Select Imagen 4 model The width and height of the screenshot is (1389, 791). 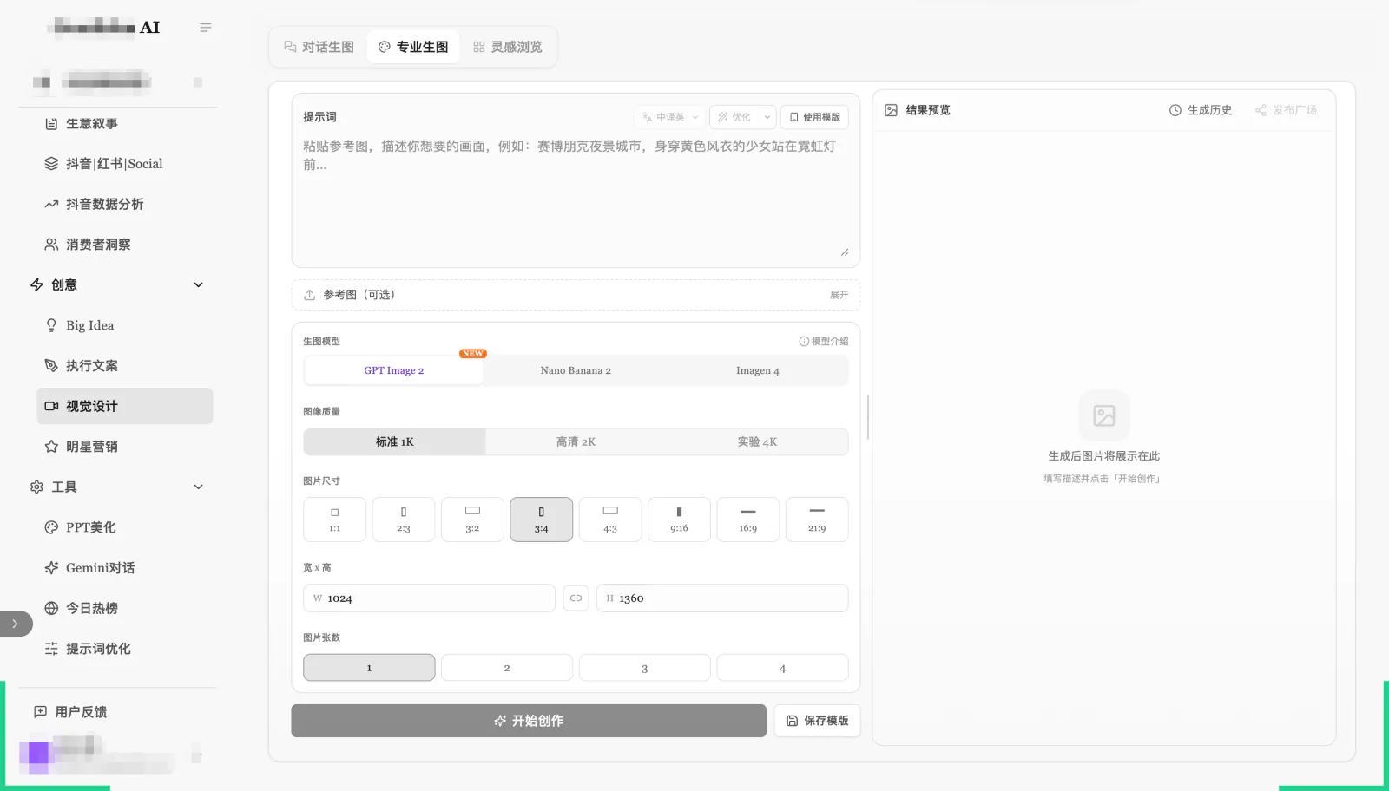(757, 370)
